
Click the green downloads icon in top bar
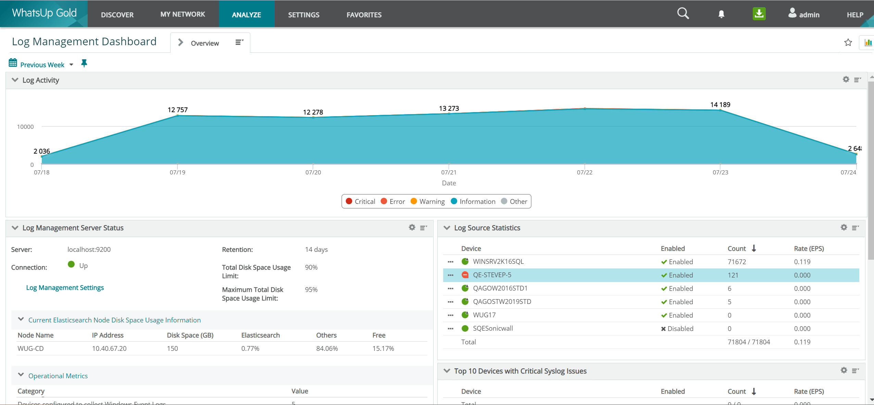759,13
